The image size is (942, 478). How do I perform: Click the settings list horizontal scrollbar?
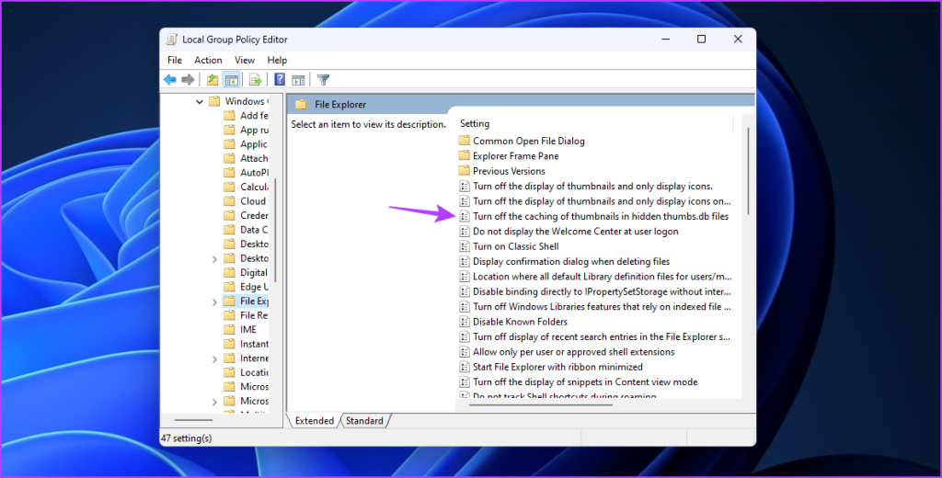pos(540,404)
